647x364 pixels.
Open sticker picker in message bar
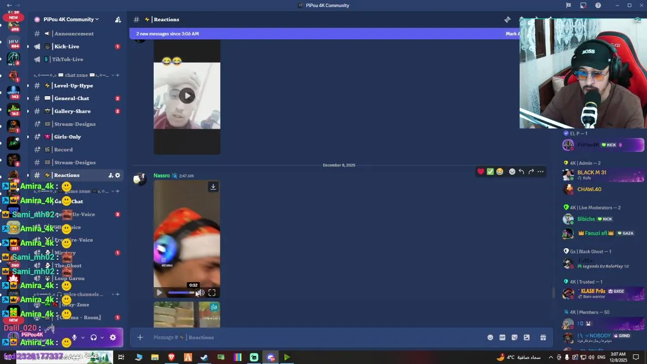click(515, 337)
